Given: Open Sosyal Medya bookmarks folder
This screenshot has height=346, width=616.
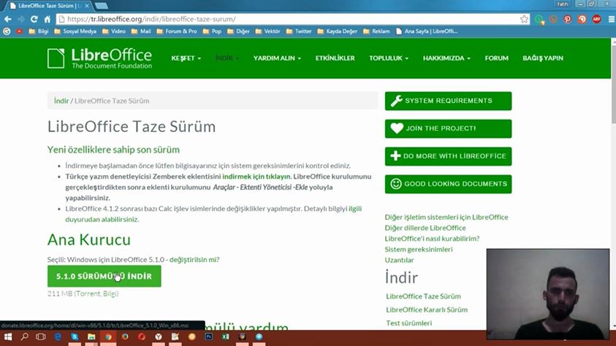Looking at the screenshot, I should [75, 31].
